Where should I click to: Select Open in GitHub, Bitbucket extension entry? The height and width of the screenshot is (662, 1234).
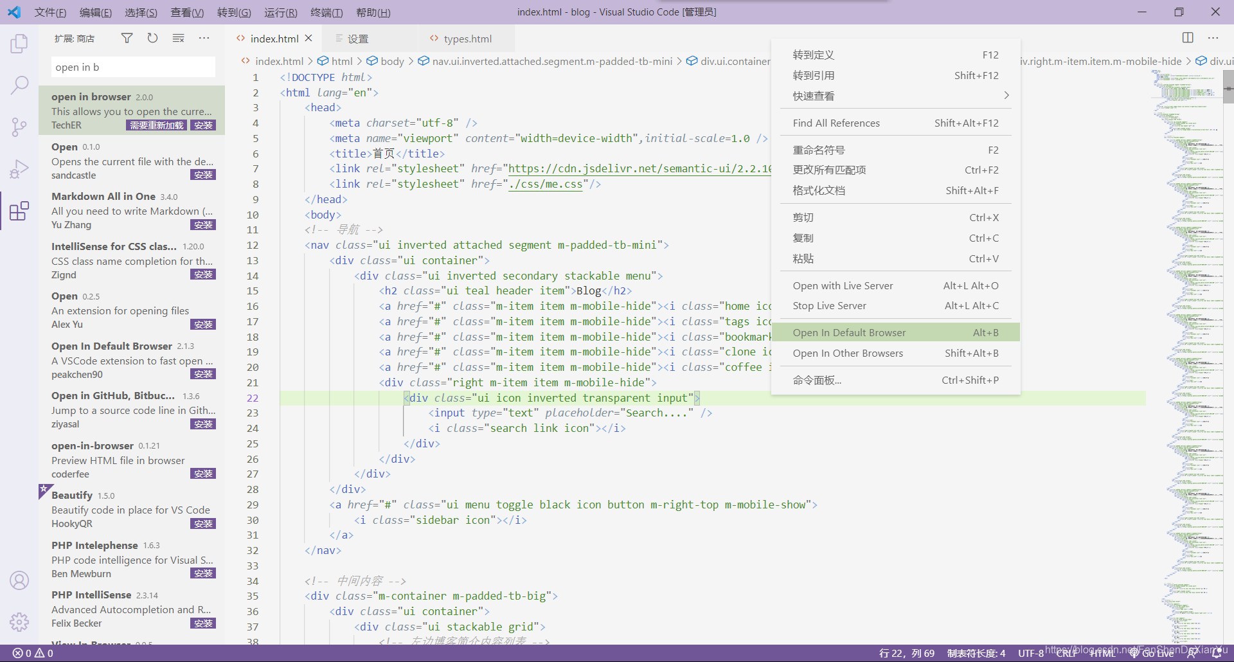pyautogui.click(x=132, y=409)
